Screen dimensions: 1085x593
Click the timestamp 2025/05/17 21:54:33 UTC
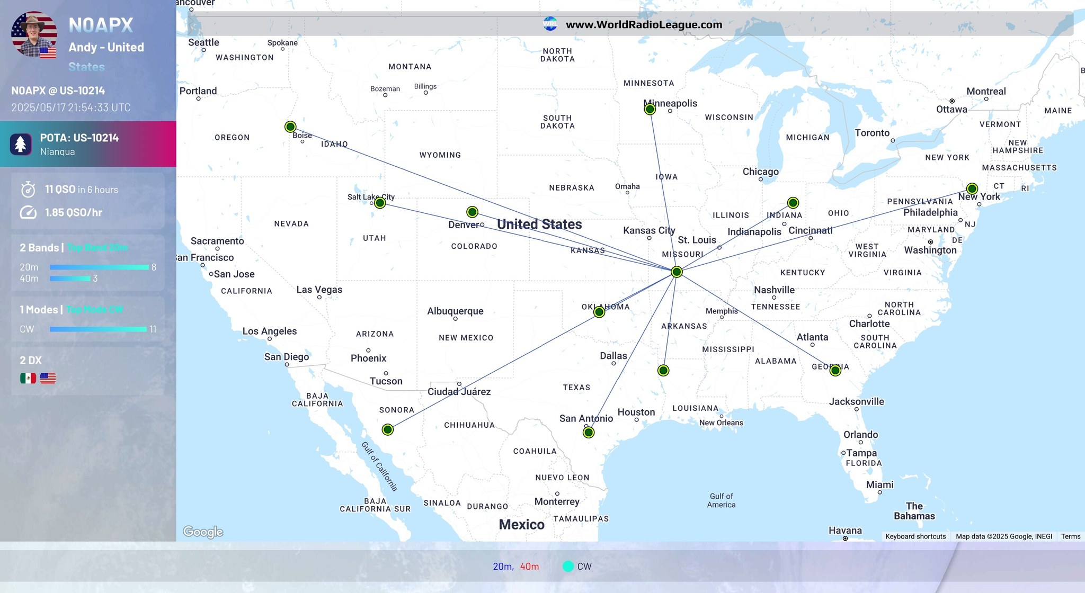coord(71,107)
